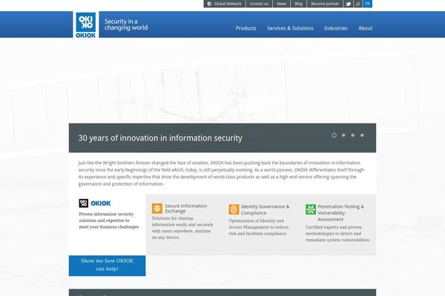Open the Products menu
The image size is (445, 296).
tap(245, 28)
